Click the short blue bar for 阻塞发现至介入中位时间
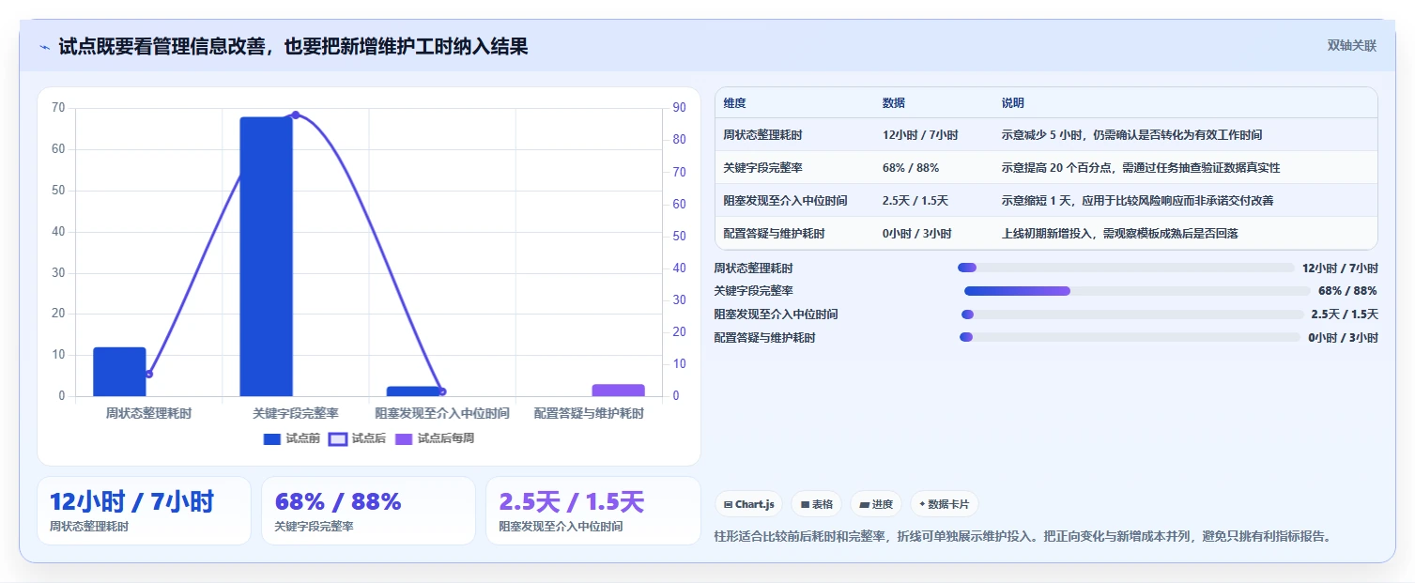Viewport: 1415px width, 583px height. click(413, 391)
